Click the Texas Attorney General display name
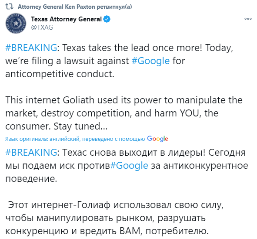 tap(66, 19)
